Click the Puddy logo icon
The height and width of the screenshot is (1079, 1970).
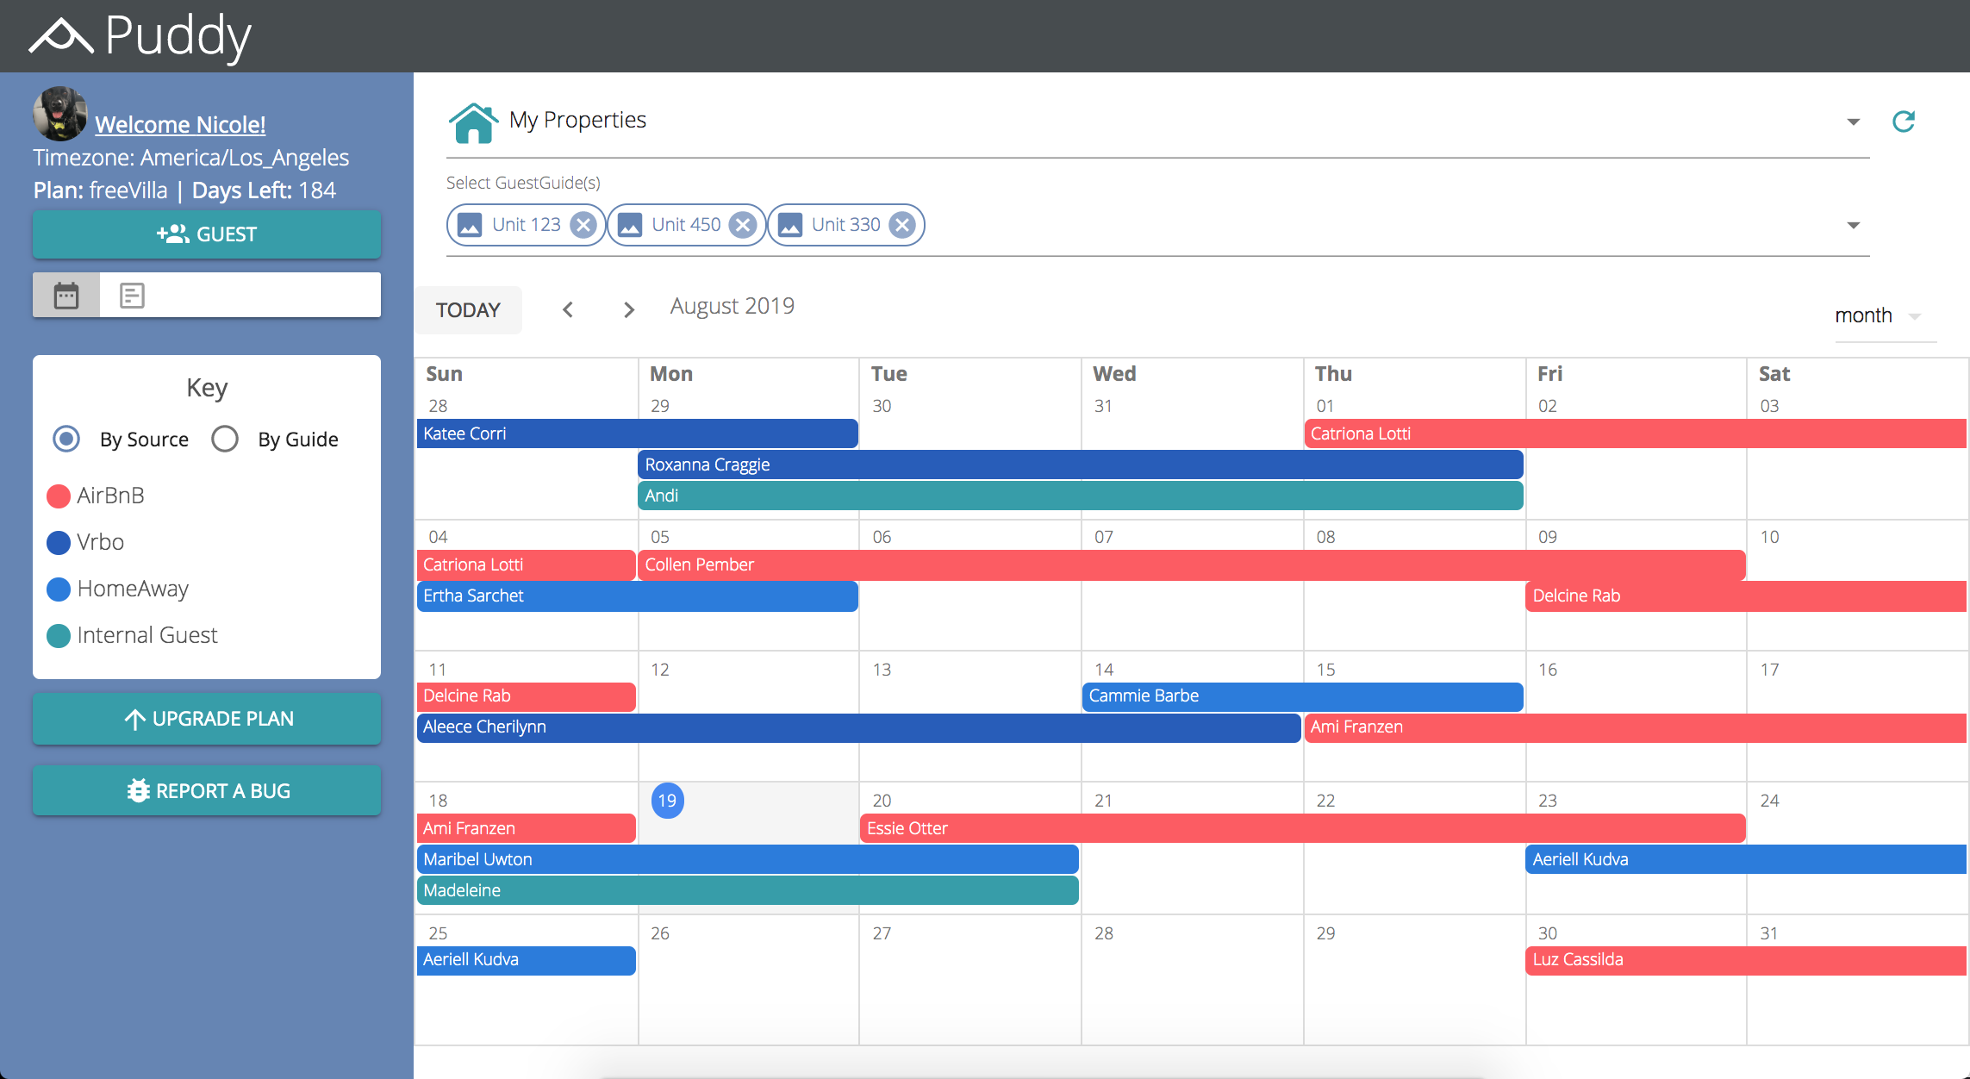pos(60,36)
